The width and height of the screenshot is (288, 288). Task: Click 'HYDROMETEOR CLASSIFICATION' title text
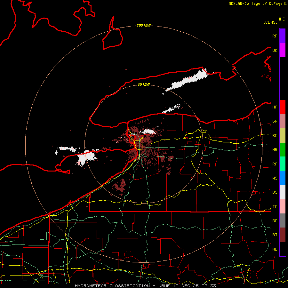[112, 286]
